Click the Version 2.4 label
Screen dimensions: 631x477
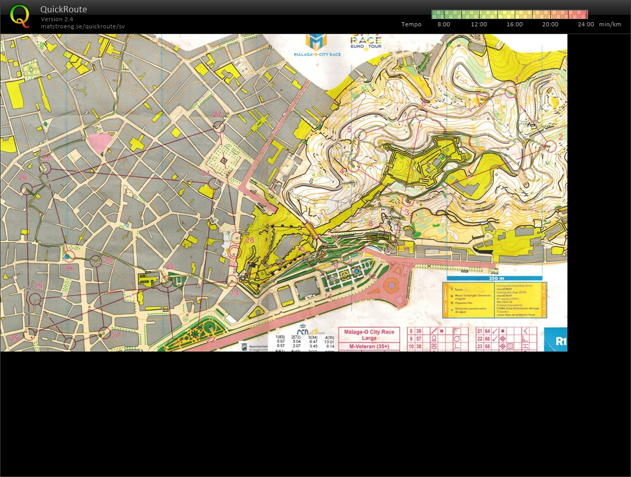click(x=57, y=19)
